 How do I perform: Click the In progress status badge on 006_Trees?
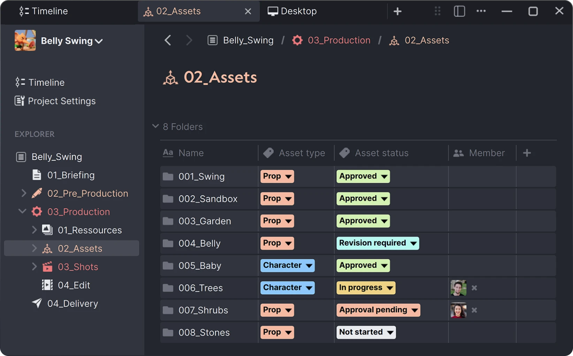pos(365,288)
